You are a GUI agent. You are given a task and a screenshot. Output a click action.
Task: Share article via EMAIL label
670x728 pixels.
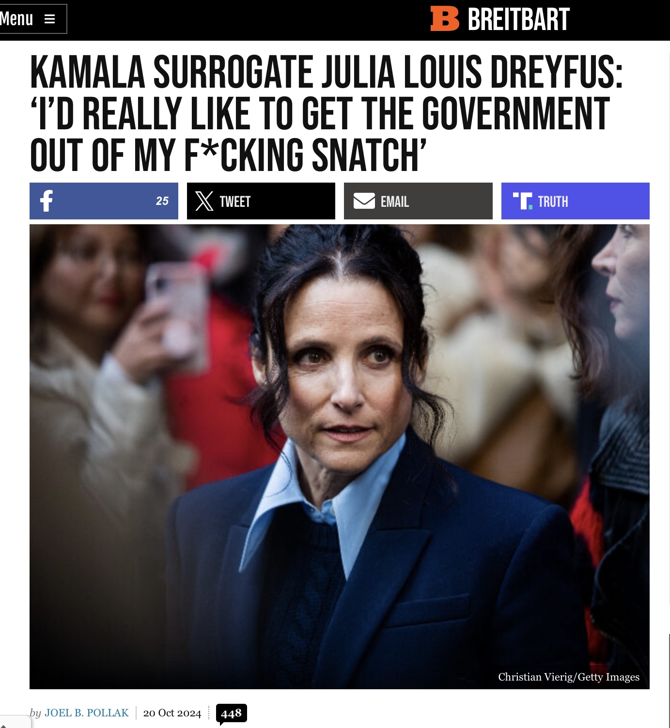395,201
